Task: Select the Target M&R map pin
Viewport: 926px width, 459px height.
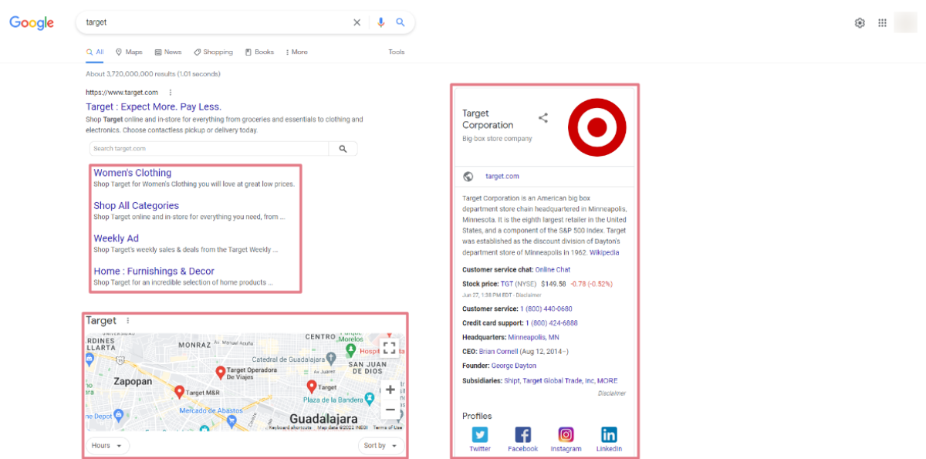Action: pos(180,392)
